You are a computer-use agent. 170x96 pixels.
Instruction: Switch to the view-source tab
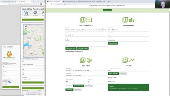point(70,2)
